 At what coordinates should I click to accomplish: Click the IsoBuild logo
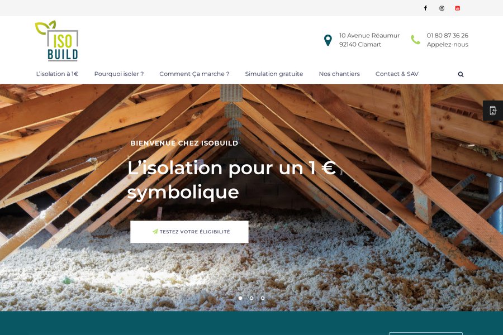(57, 41)
